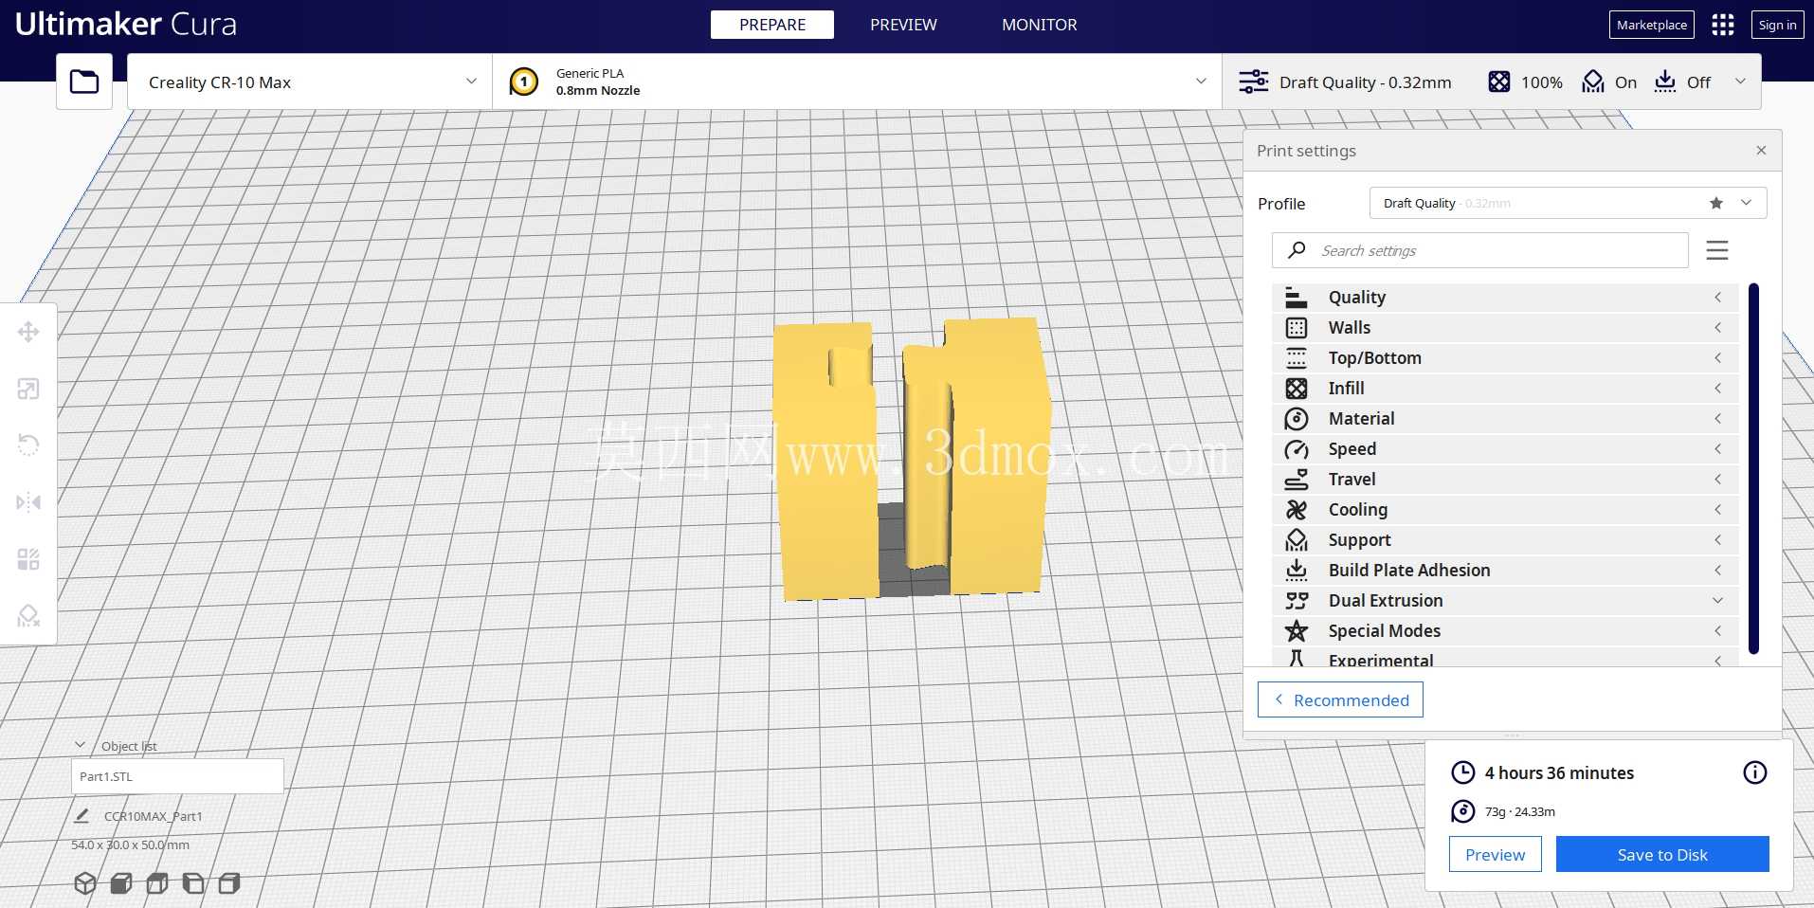Viewport: 1814px width, 908px height.
Task: Open Generic PLA material dropdown
Action: (x=857, y=82)
